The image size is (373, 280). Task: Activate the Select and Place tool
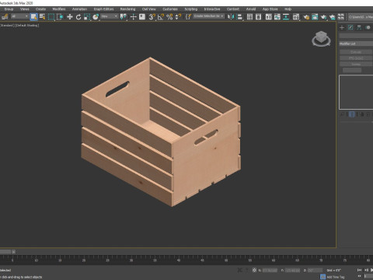pyautogui.click(x=96, y=17)
